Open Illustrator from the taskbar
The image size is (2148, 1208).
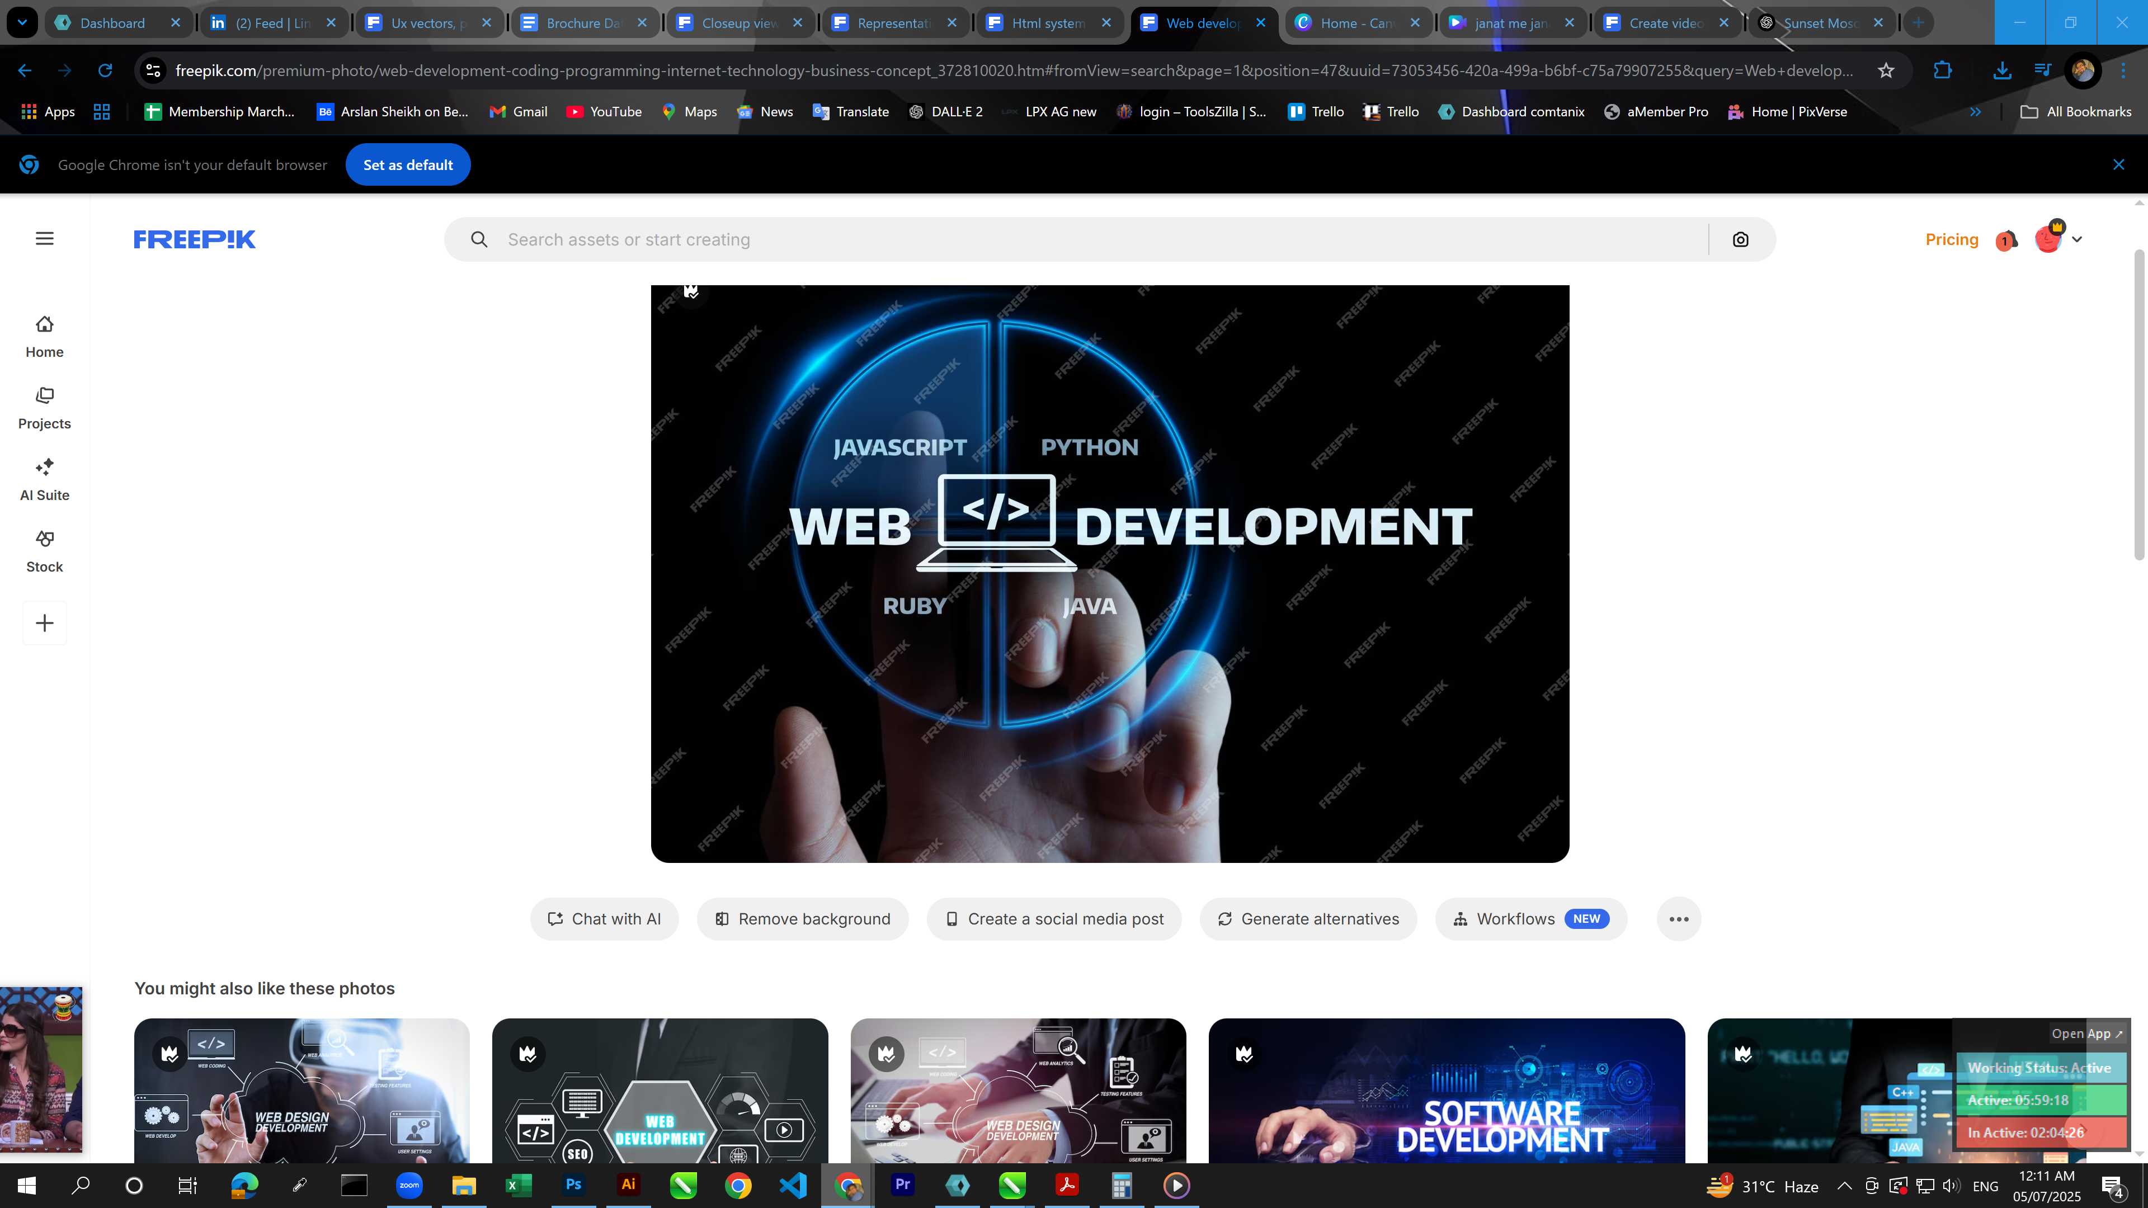coord(628,1185)
